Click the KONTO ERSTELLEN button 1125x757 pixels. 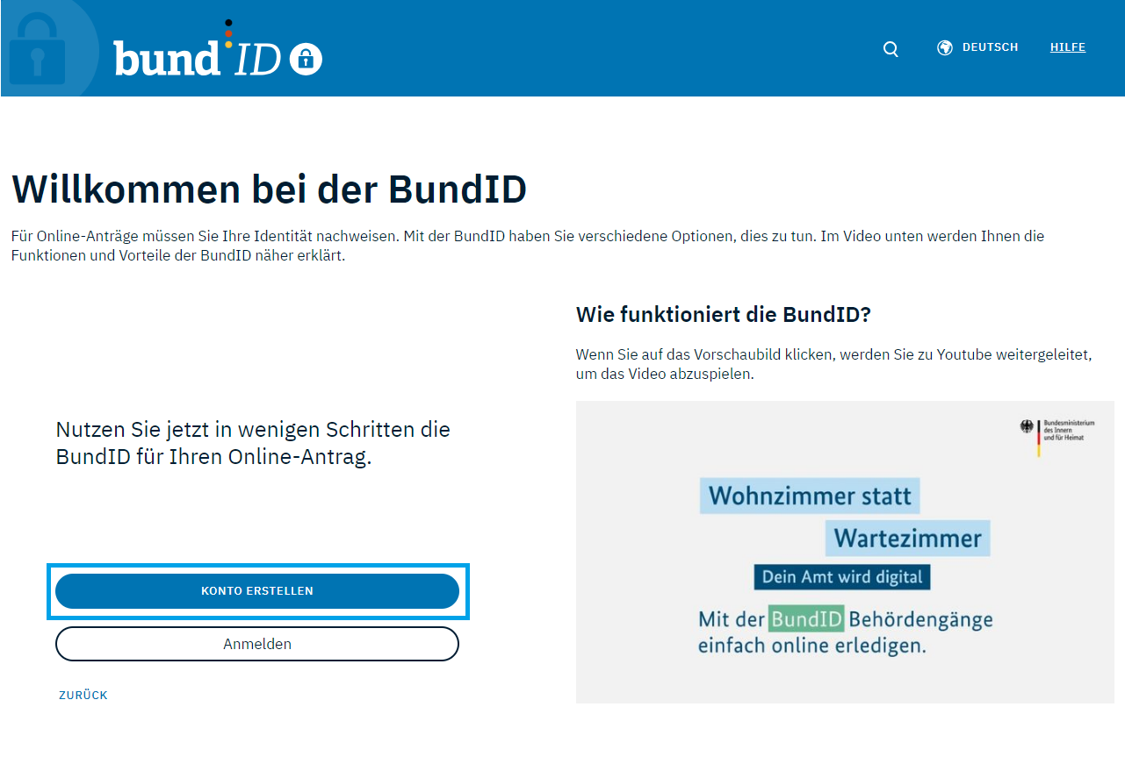click(257, 591)
